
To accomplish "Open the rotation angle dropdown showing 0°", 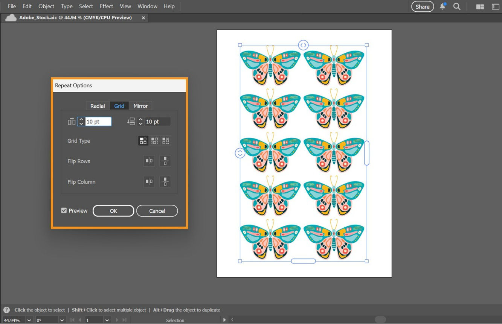I will (x=61, y=320).
